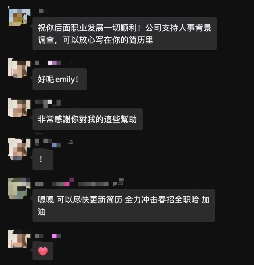Open avatar beside the '好呢 emily!' message
The width and height of the screenshot is (254, 265).
pyautogui.click(x=19, y=68)
